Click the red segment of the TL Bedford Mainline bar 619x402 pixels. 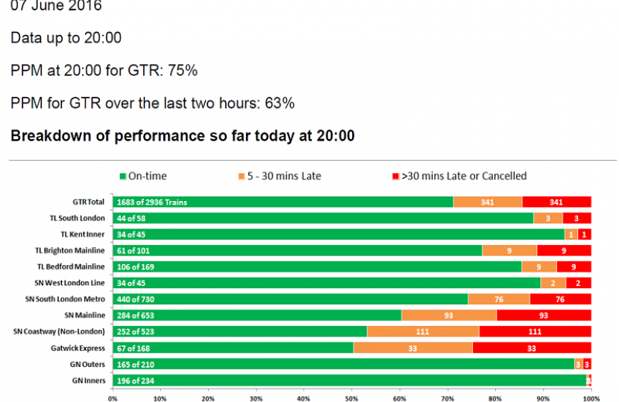point(574,267)
